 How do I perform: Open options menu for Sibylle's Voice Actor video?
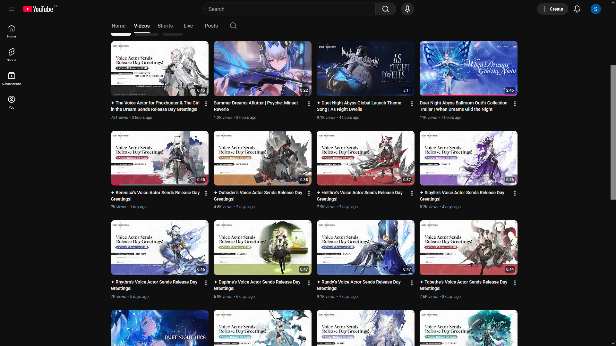[515, 193]
